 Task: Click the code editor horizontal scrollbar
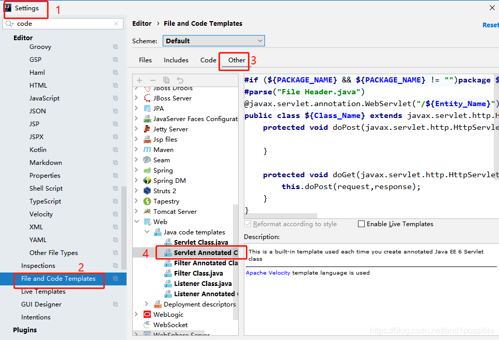[x=280, y=216]
